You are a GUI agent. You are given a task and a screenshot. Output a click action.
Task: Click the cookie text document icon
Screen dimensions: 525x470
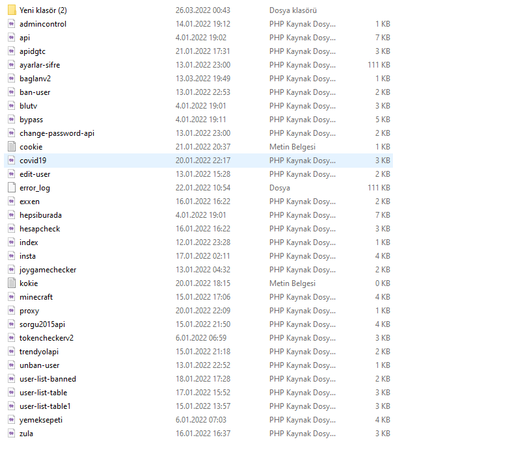[12, 147]
